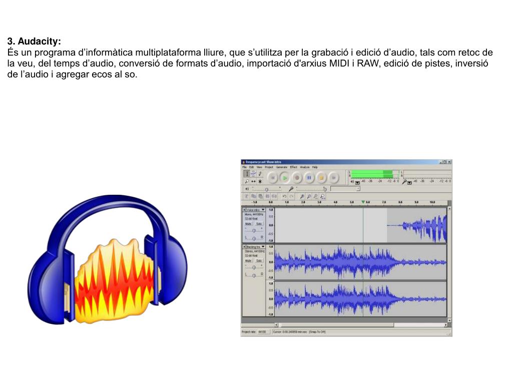Select the Time Shift tool
Viewport: 512px width, 384px height.
pyautogui.click(x=253, y=181)
